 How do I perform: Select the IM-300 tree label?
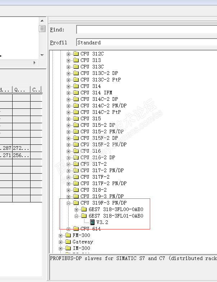[81, 248]
